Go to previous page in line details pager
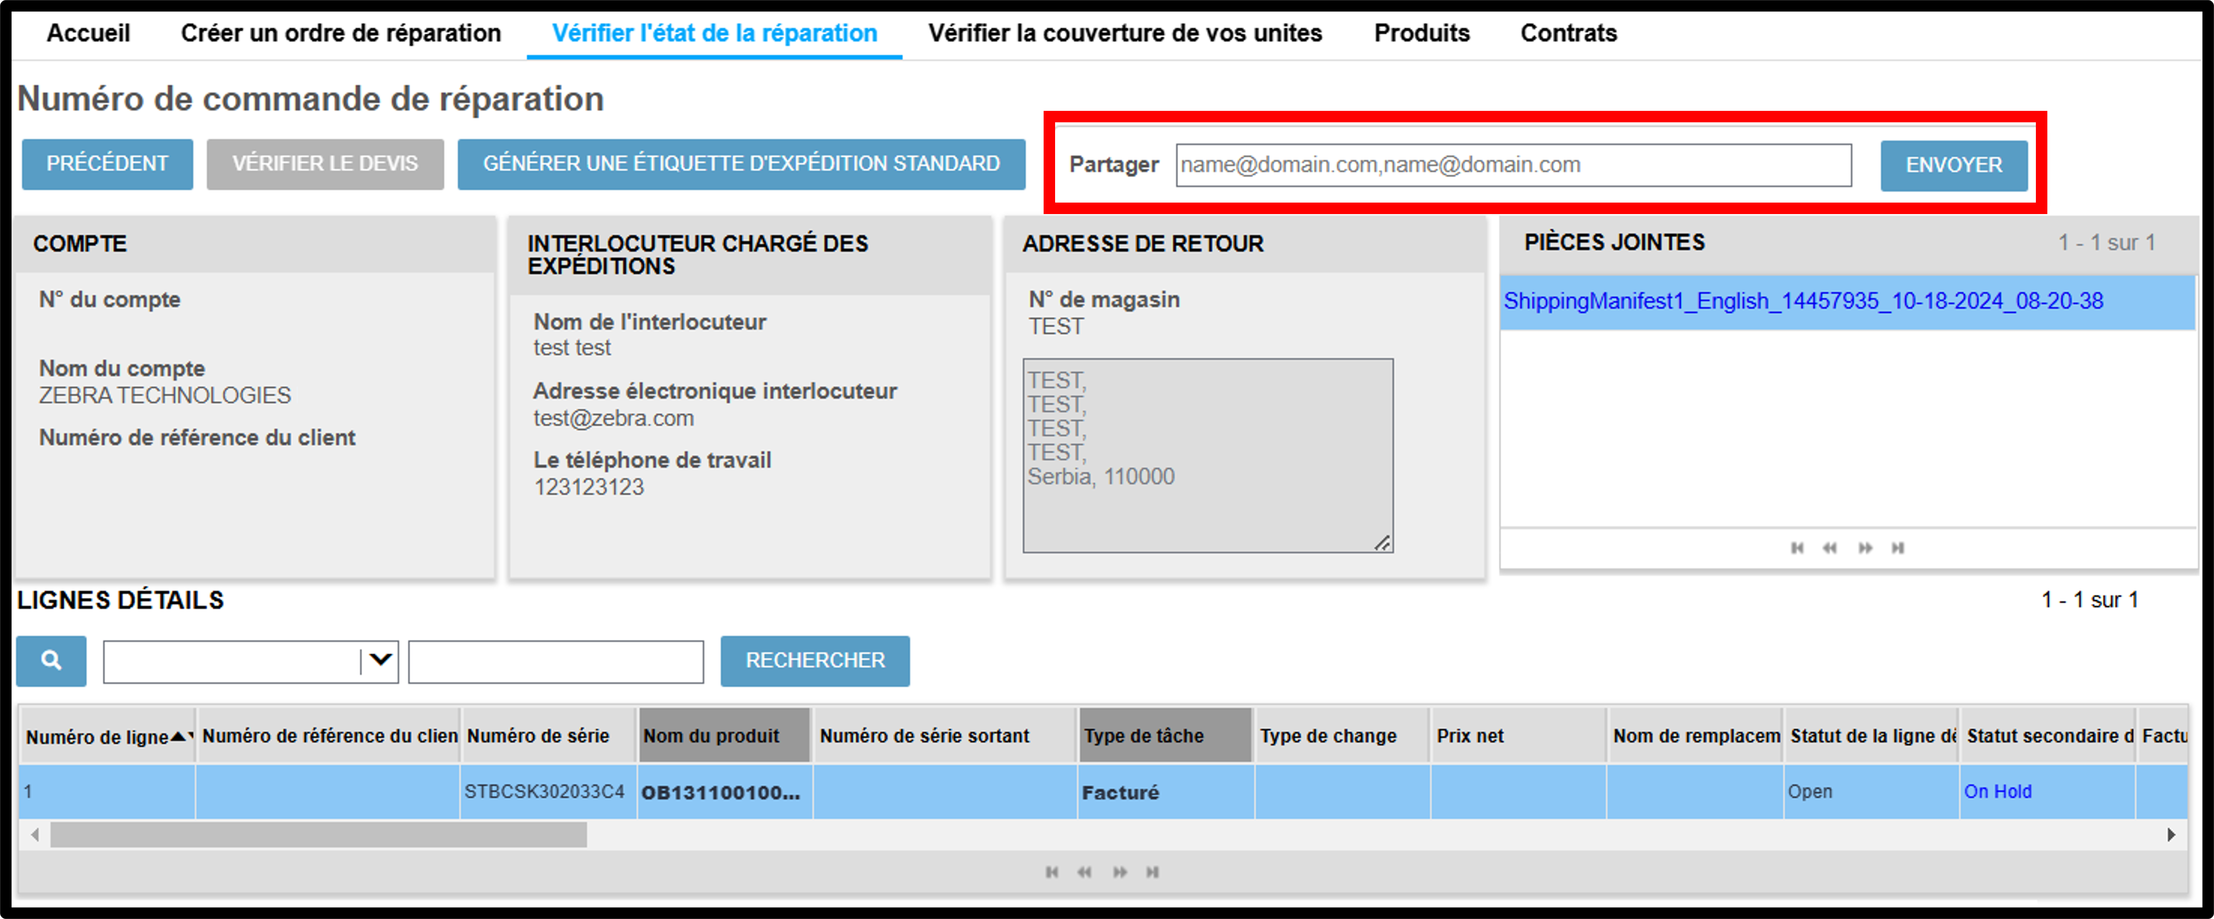The height and width of the screenshot is (919, 2214). point(1085,871)
